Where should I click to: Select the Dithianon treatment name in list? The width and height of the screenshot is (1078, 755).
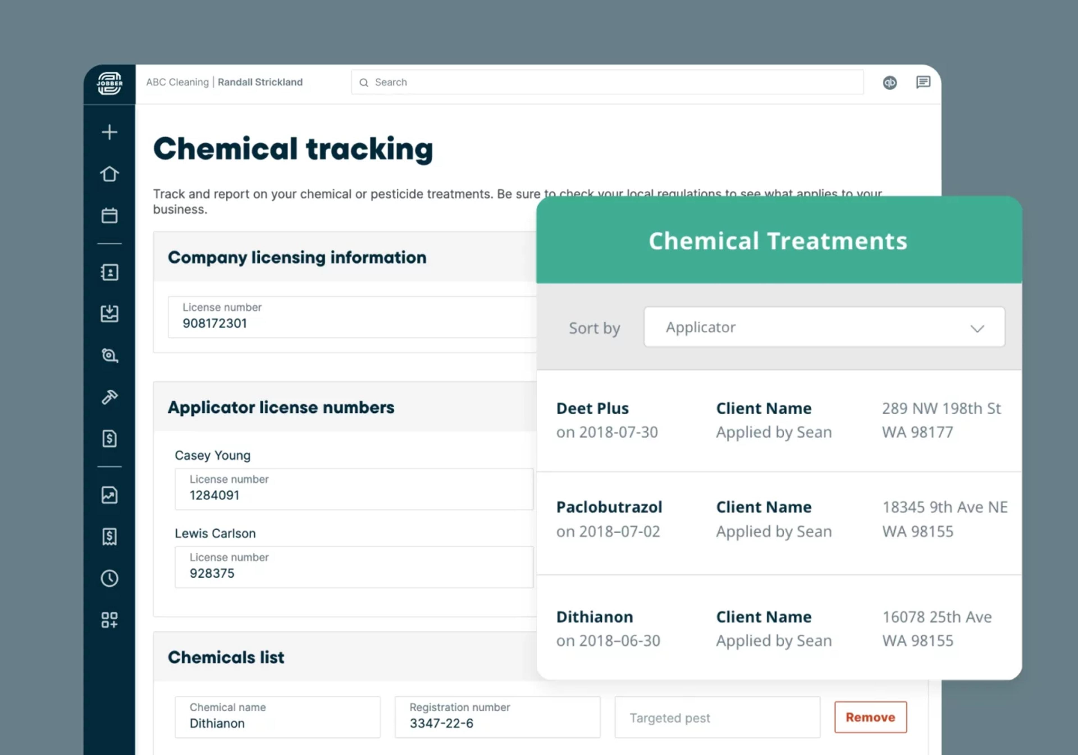pos(594,617)
